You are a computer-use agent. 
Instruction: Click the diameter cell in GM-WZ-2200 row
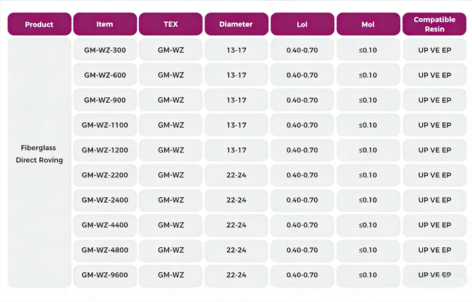pos(236,175)
